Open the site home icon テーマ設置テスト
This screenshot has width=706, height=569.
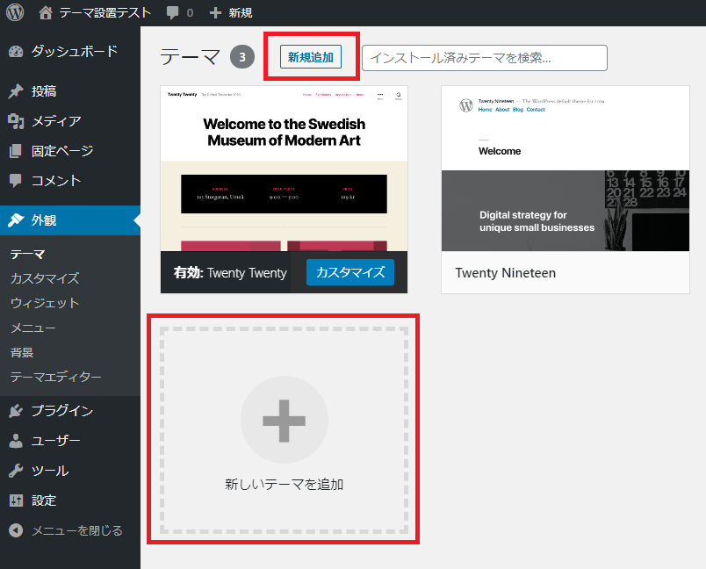tap(47, 13)
